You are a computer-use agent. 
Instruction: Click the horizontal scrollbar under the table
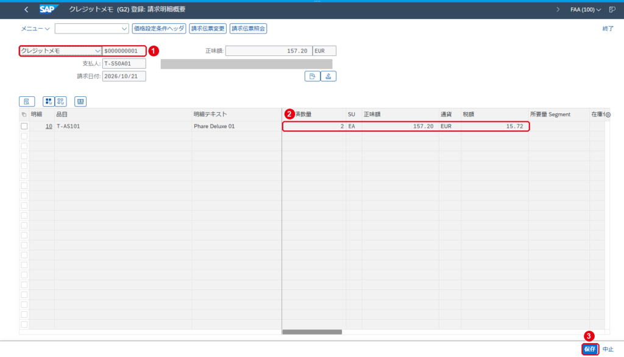pyautogui.click(x=312, y=332)
